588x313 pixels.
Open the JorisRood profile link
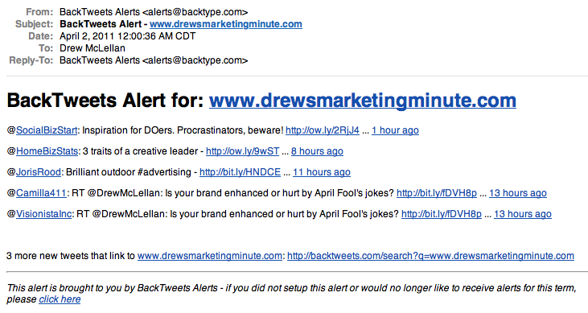[x=39, y=172]
